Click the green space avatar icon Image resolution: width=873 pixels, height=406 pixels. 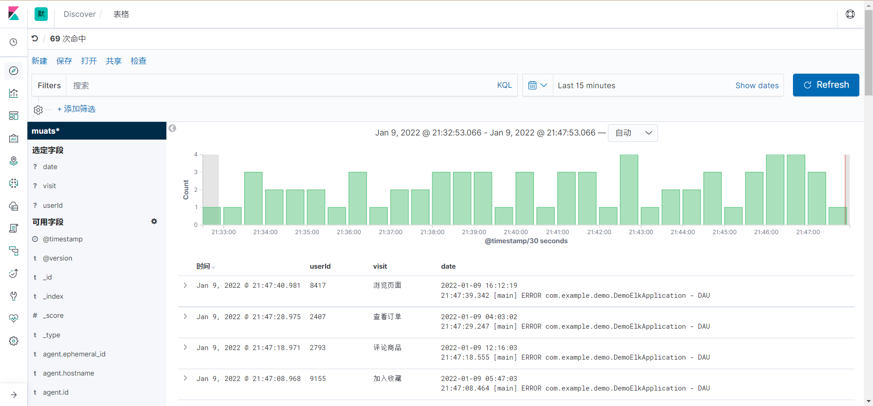[x=41, y=14]
